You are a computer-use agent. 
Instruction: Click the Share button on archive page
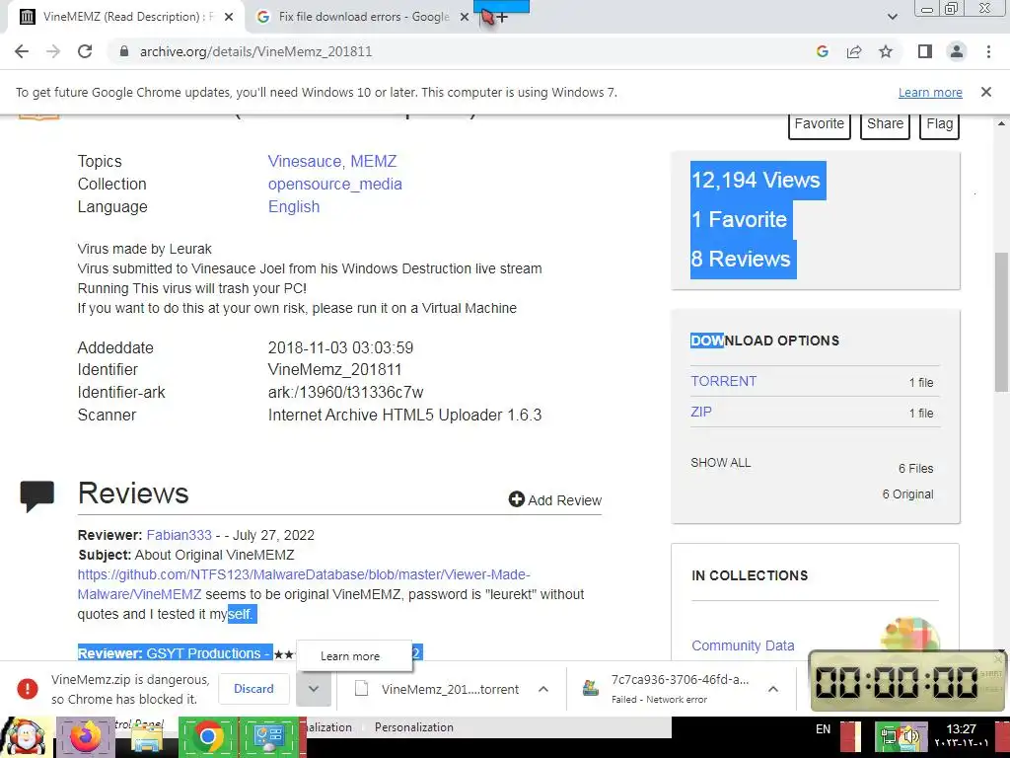(885, 123)
